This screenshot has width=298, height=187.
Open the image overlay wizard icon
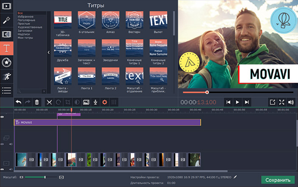pos(86,102)
